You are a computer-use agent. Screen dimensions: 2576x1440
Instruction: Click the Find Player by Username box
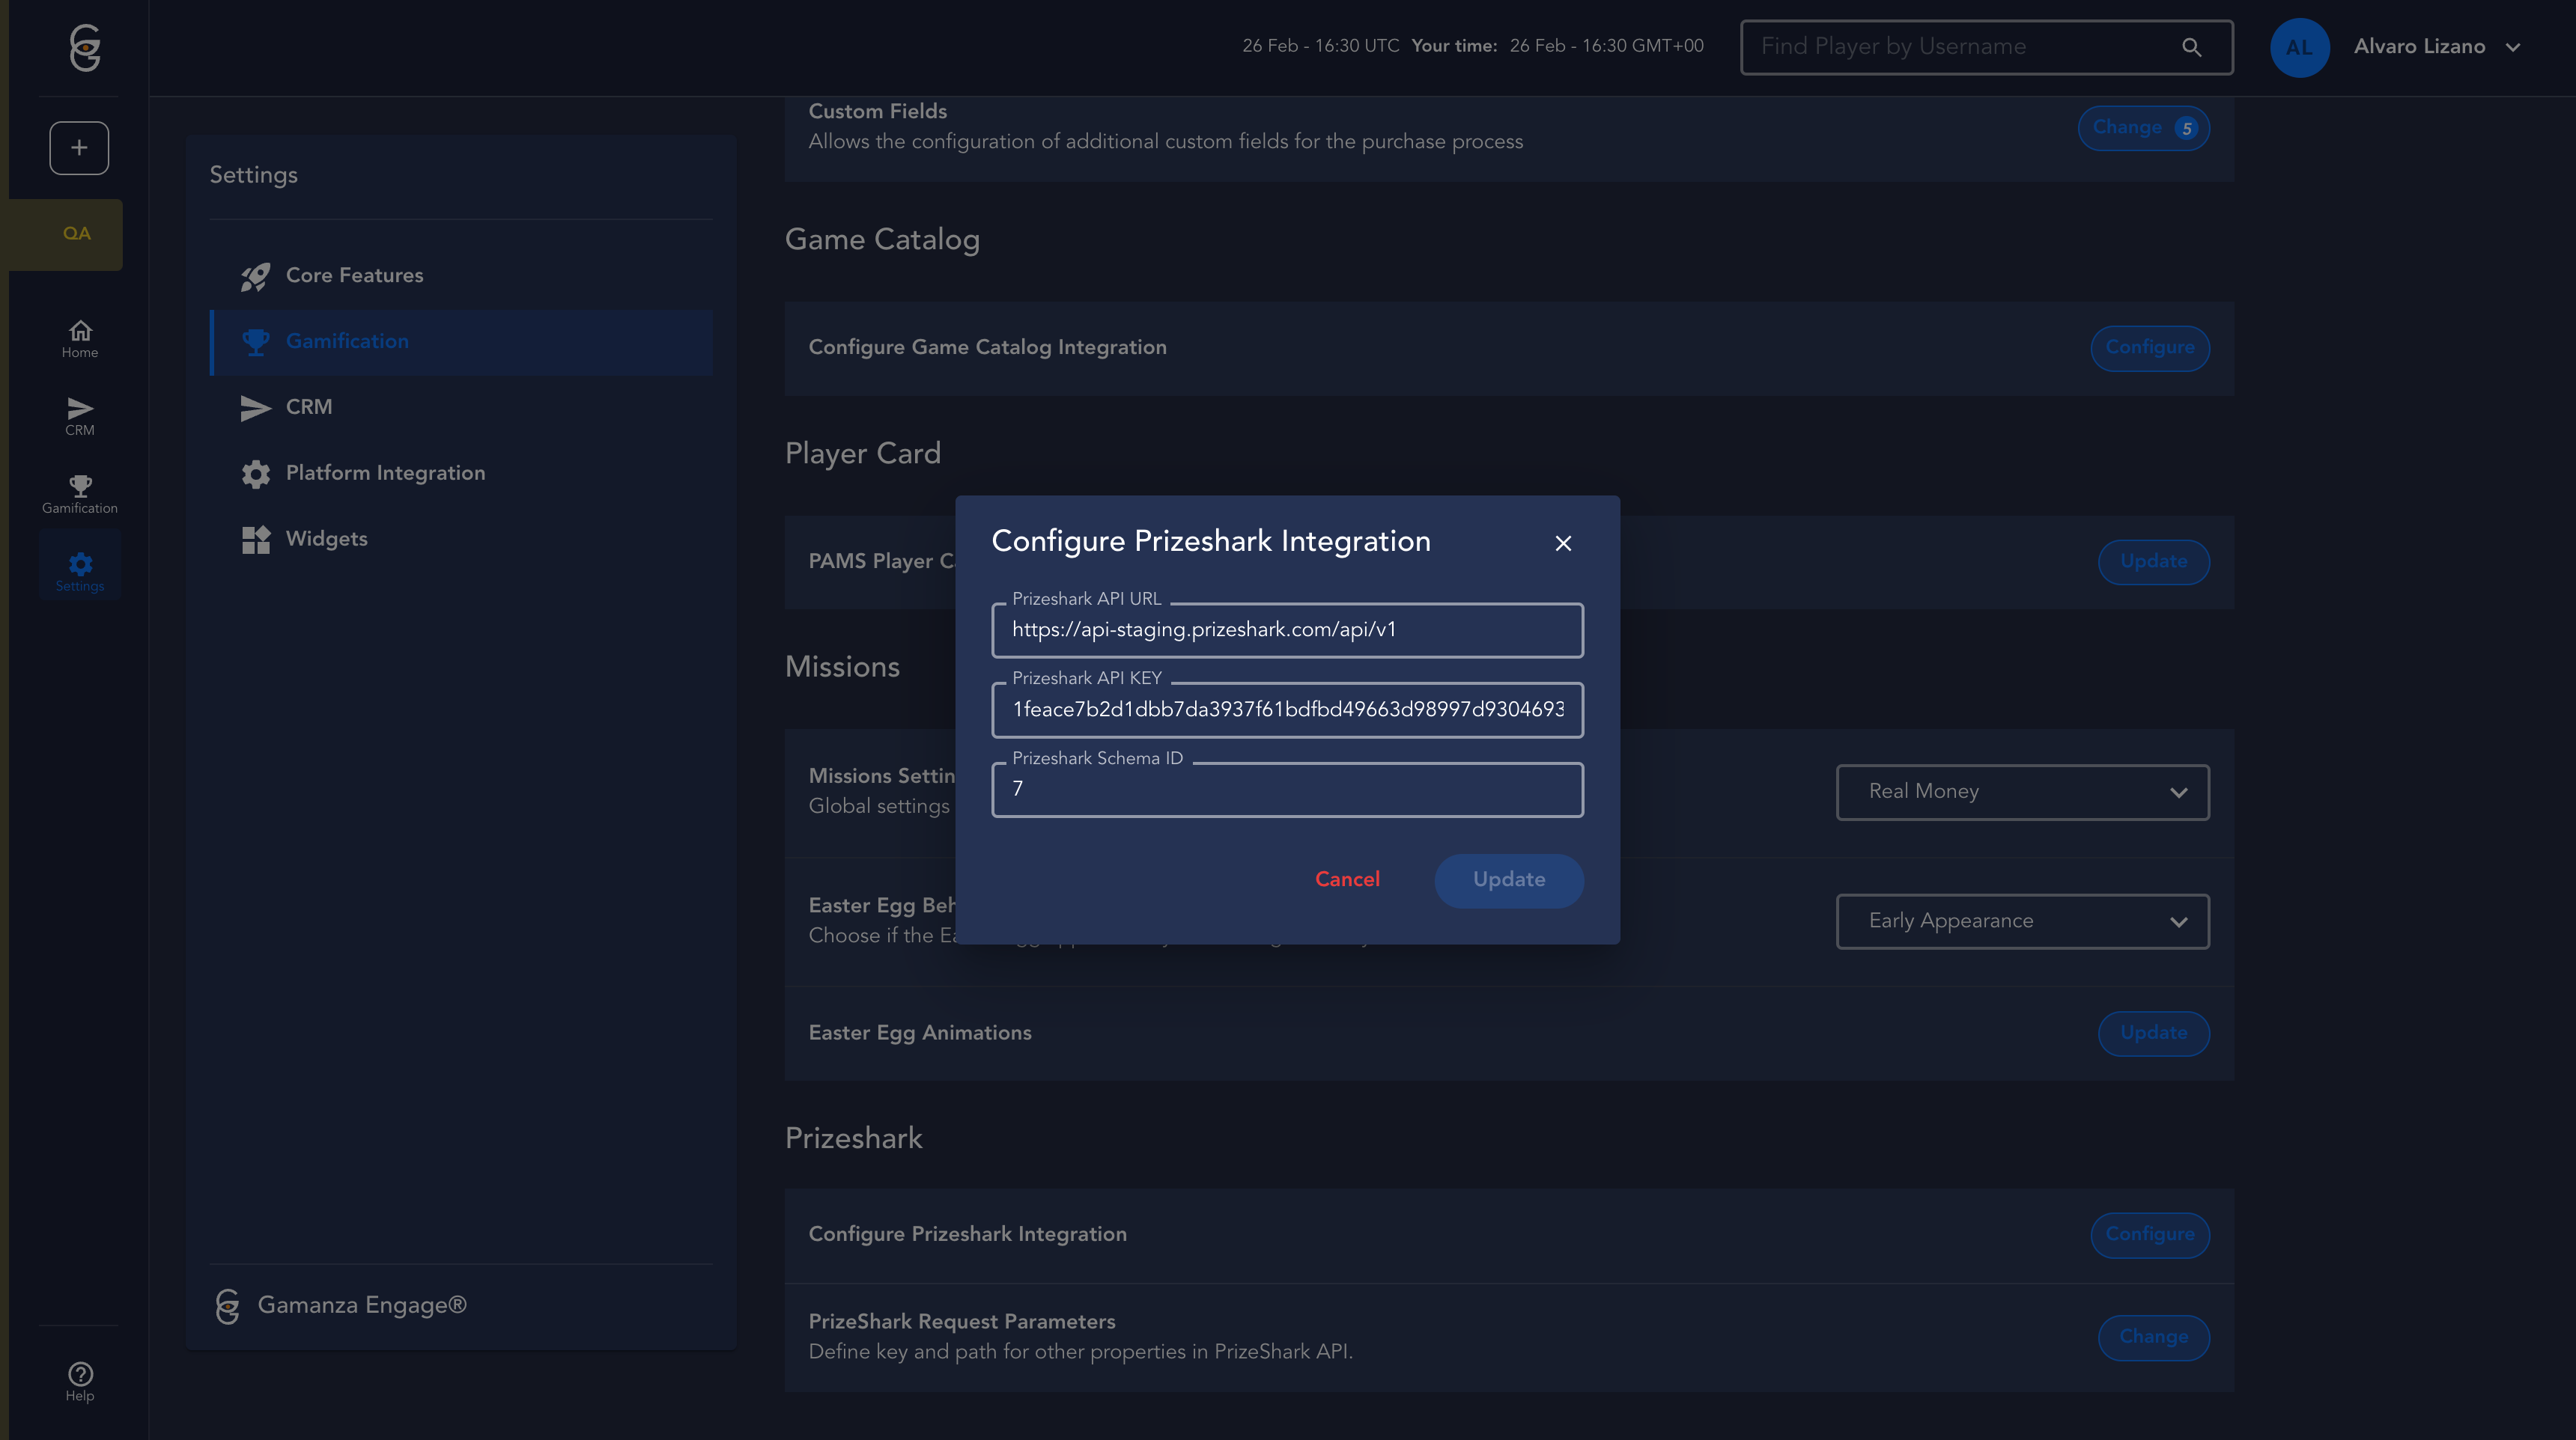[x=1960, y=47]
